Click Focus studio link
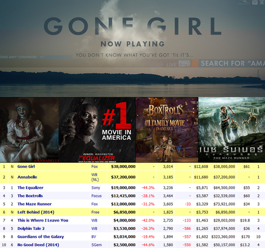 pos(96,196)
